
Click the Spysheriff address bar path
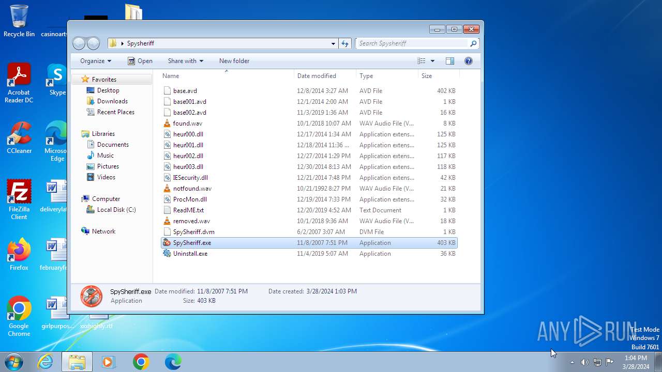141,43
